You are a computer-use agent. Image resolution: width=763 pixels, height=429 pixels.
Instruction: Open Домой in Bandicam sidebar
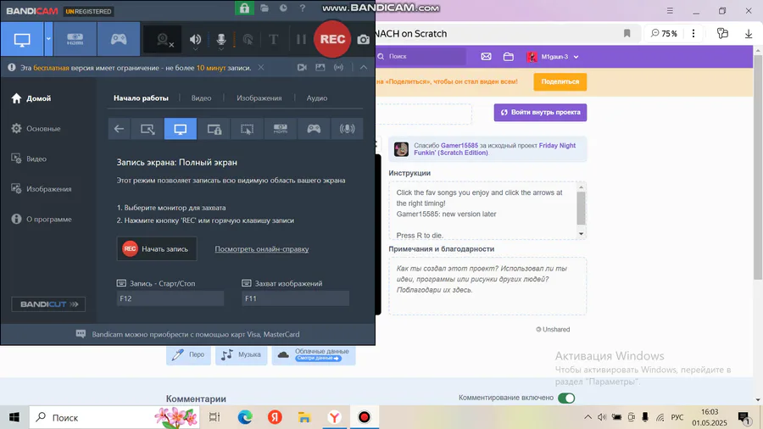[x=31, y=98]
